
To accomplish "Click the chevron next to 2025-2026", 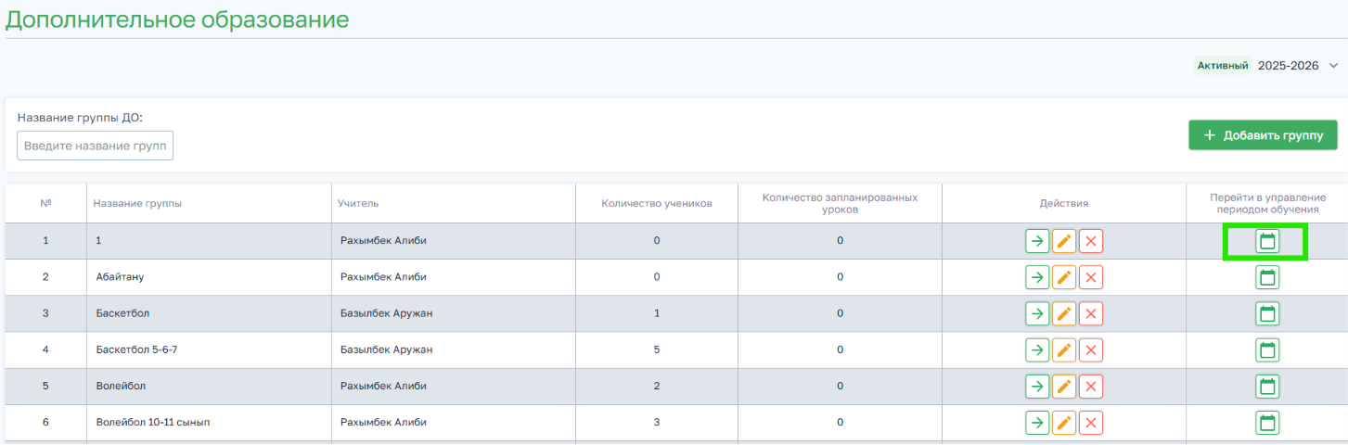I will 1333,65.
